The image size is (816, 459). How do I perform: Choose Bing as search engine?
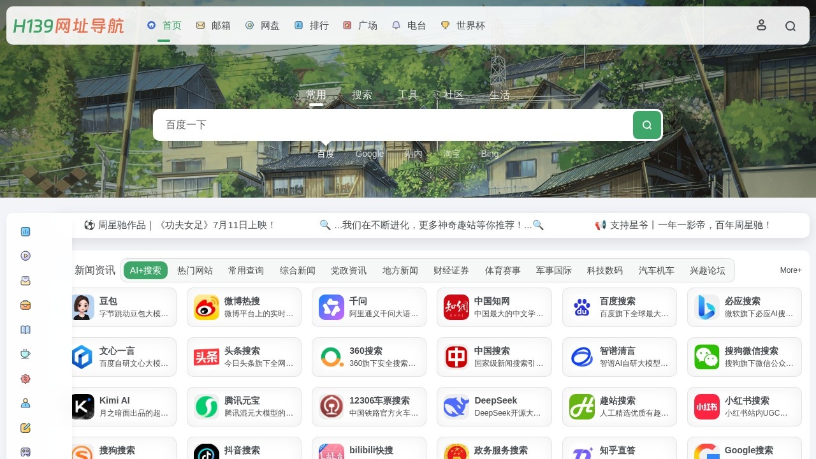click(490, 154)
